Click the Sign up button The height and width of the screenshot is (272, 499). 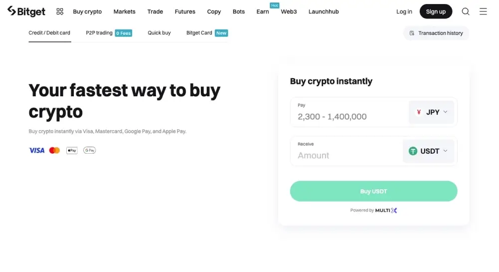click(x=436, y=11)
